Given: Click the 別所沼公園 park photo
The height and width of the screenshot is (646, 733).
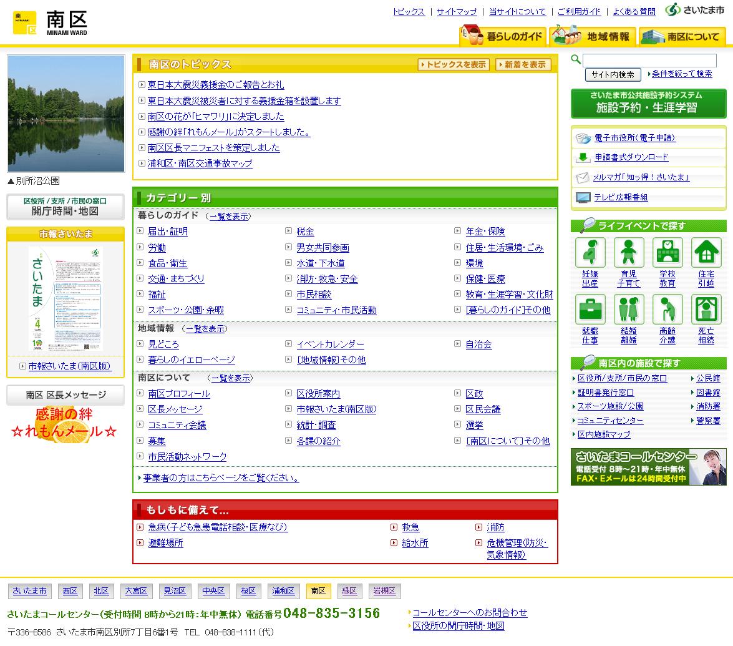Looking at the screenshot, I should (66, 114).
